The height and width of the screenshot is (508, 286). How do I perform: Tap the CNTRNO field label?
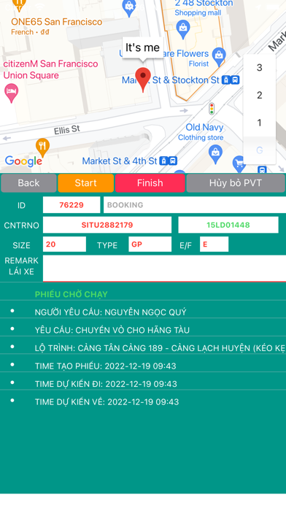[21, 225]
